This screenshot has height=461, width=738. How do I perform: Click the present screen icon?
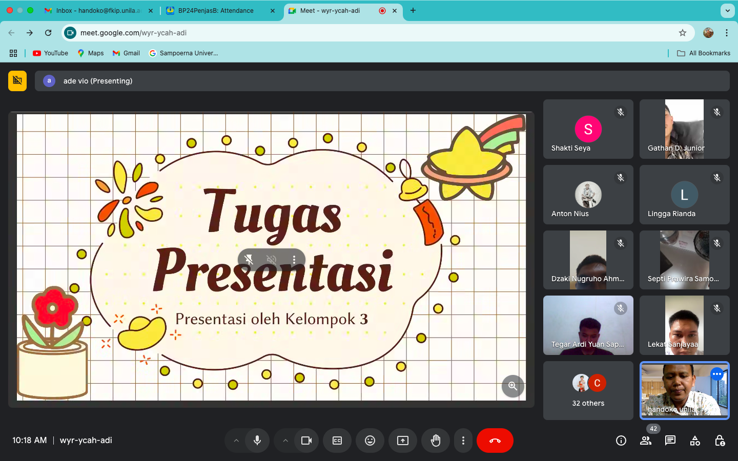coord(403,441)
